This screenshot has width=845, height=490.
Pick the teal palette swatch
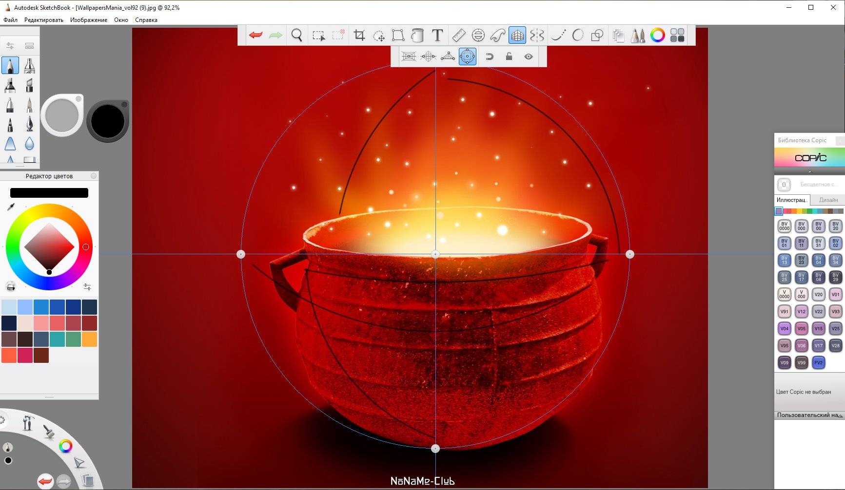57,339
